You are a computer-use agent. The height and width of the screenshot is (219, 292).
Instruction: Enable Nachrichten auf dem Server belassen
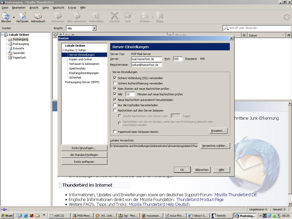[x=115, y=110]
